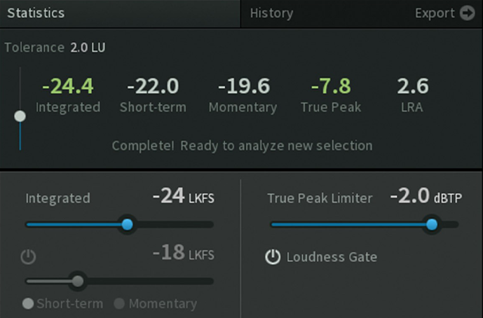Click the -2.0 dBTP limiter value
The width and height of the screenshot is (483, 318).
(x=426, y=196)
